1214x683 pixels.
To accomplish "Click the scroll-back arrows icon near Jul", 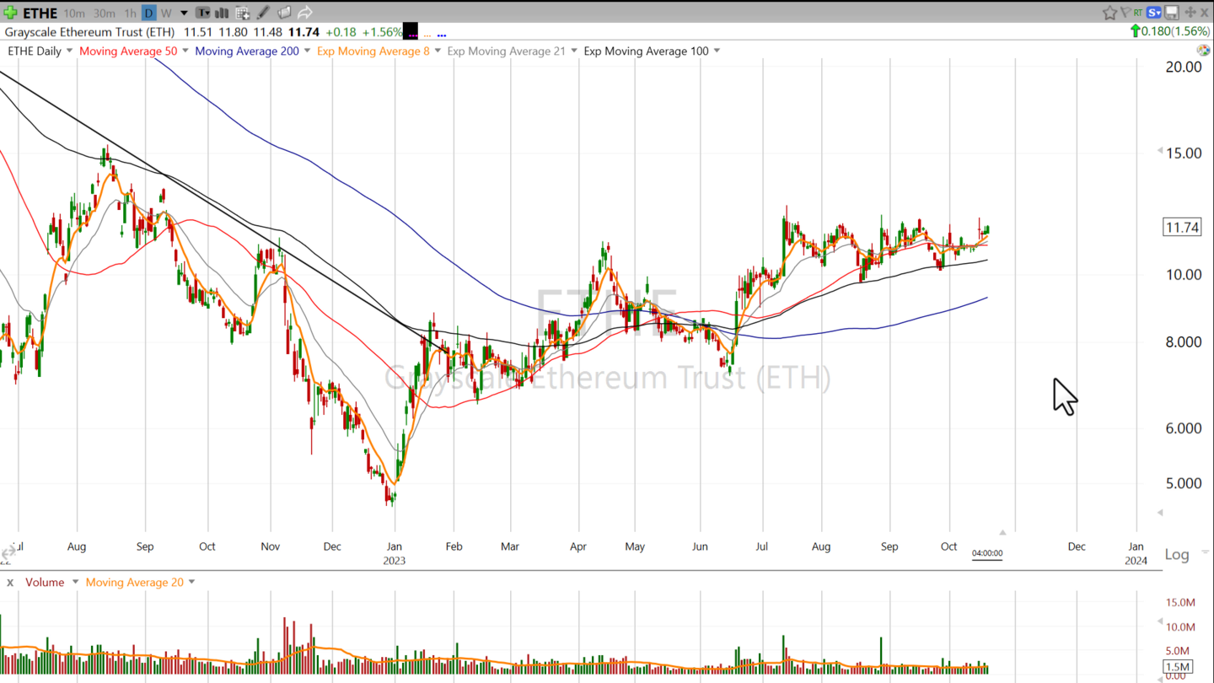I will tap(7, 554).
